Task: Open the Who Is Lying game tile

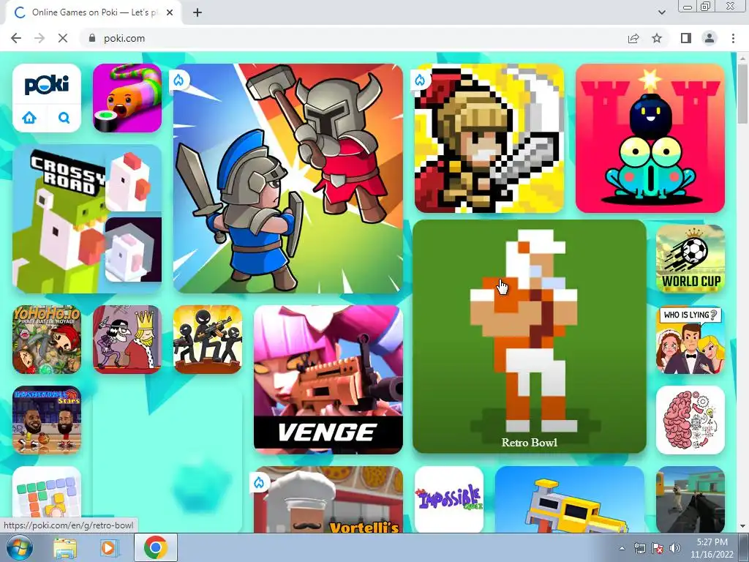Action: (x=690, y=340)
